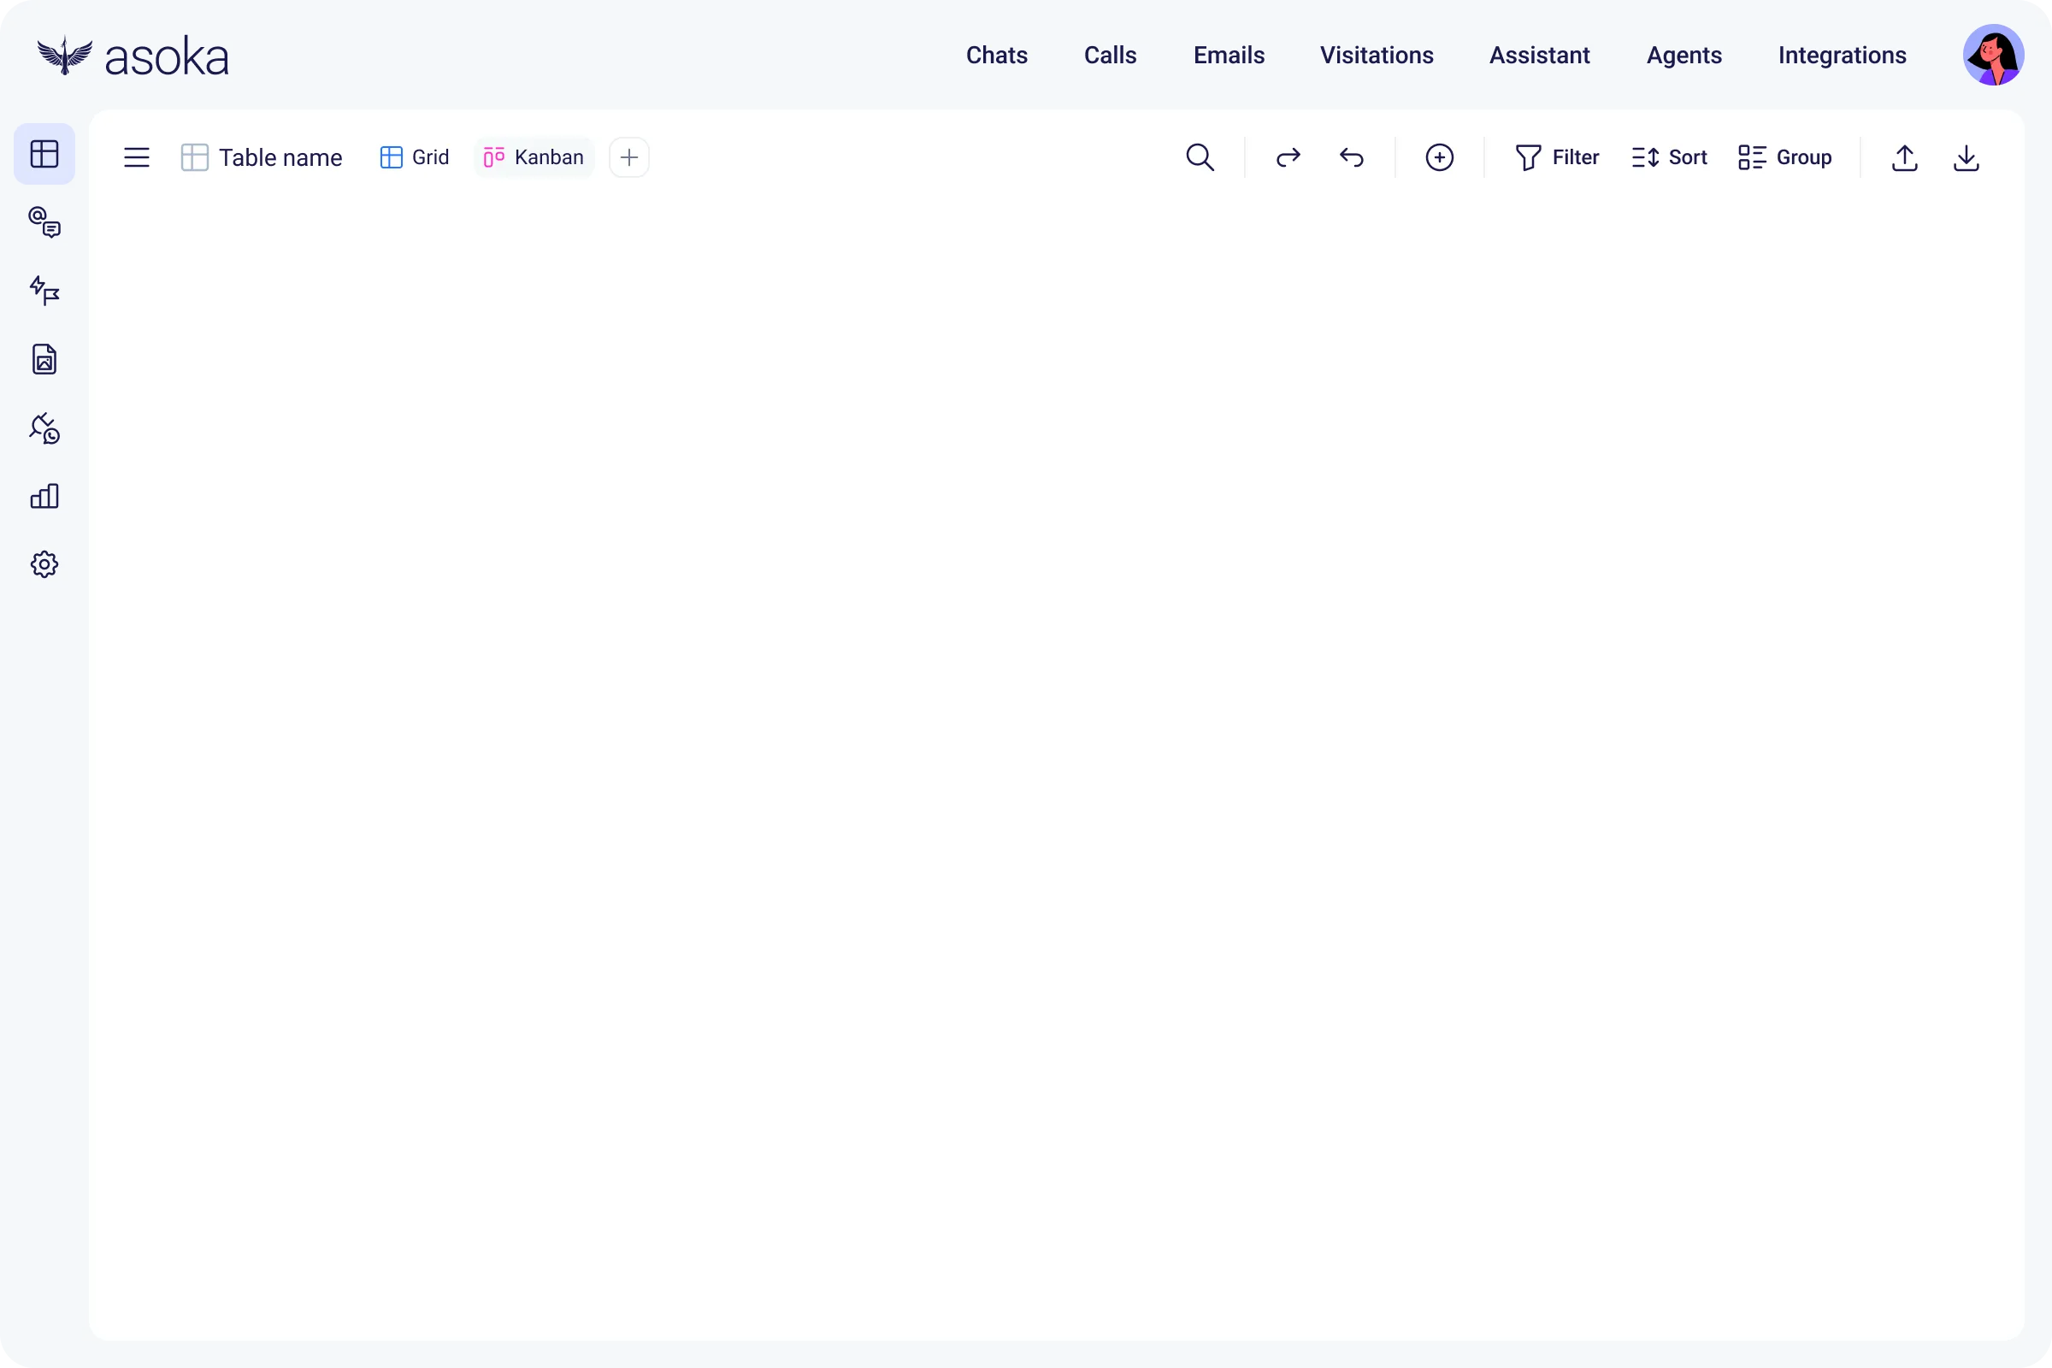This screenshot has height=1368, width=2052.
Task: Click the redo arrow icon
Action: pyautogui.click(x=1288, y=158)
